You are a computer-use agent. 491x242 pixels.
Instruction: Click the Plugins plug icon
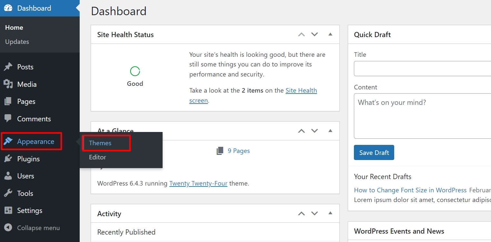pos(8,159)
